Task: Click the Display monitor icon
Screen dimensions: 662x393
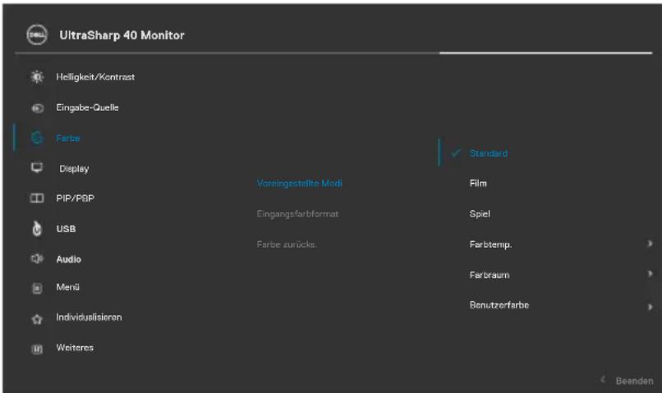Action: pos(37,168)
